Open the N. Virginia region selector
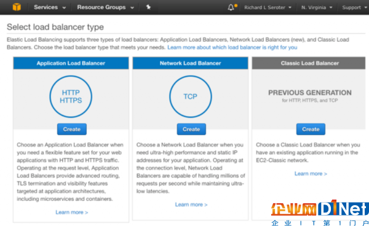 317,7
